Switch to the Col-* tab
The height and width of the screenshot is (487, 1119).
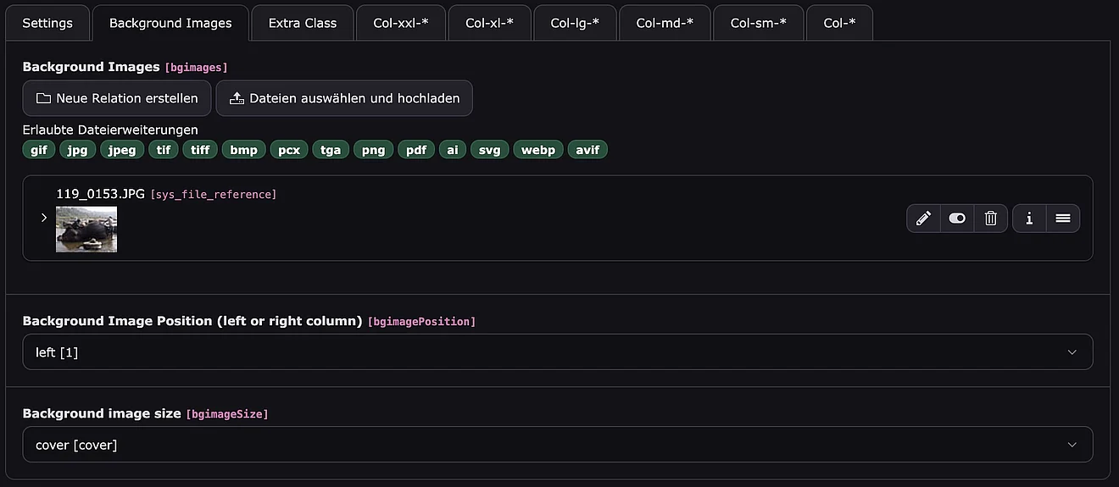839,23
